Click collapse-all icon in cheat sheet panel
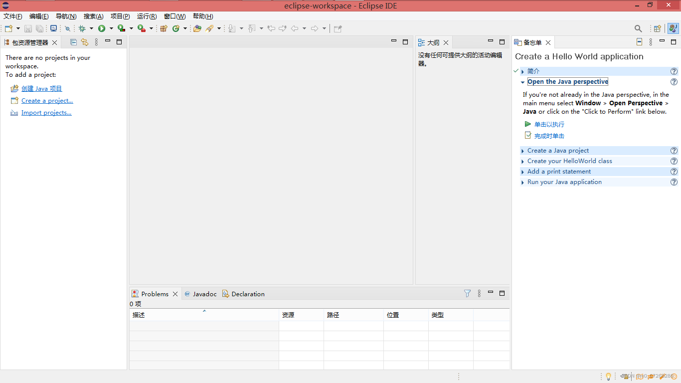Screen dimensions: 681x383 639,42
